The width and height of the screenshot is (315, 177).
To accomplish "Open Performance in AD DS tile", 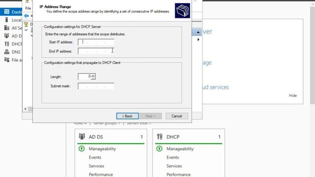I will click(100, 175).
